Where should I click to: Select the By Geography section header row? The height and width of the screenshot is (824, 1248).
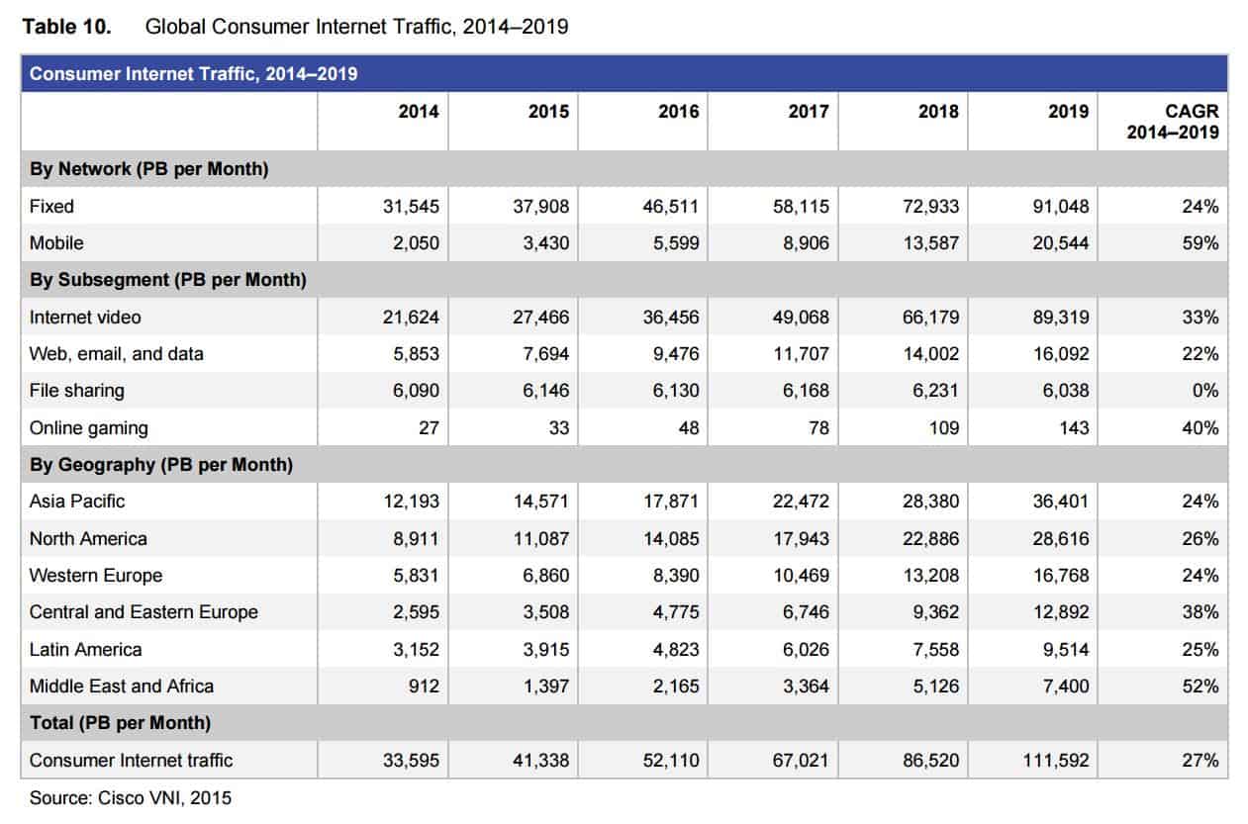160,464
